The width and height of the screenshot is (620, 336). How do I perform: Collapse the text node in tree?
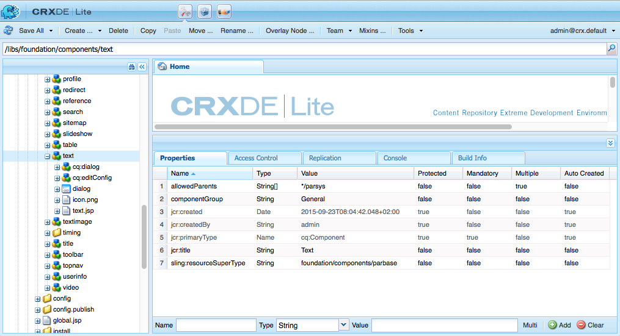pos(48,156)
